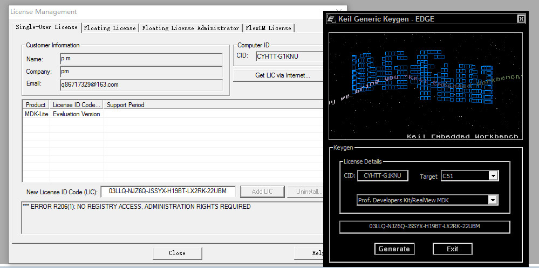
Task: Click the Product column header
Action: click(36, 105)
